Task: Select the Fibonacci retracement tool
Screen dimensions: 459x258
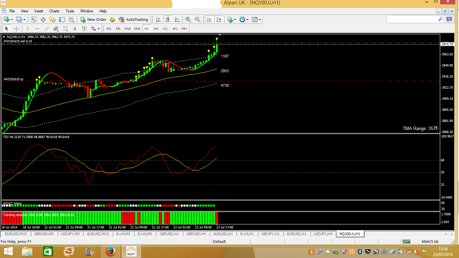Action: pyautogui.click(x=65, y=29)
